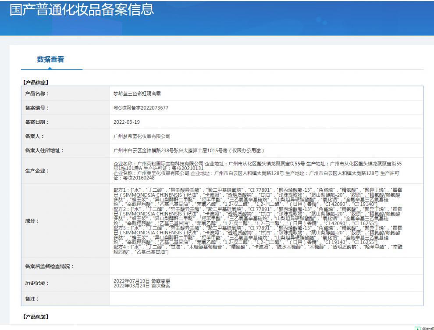This screenshot has height=330, width=434.
Task: Select the 配方4 ingredient list line
Action: [x=258, y=249]
